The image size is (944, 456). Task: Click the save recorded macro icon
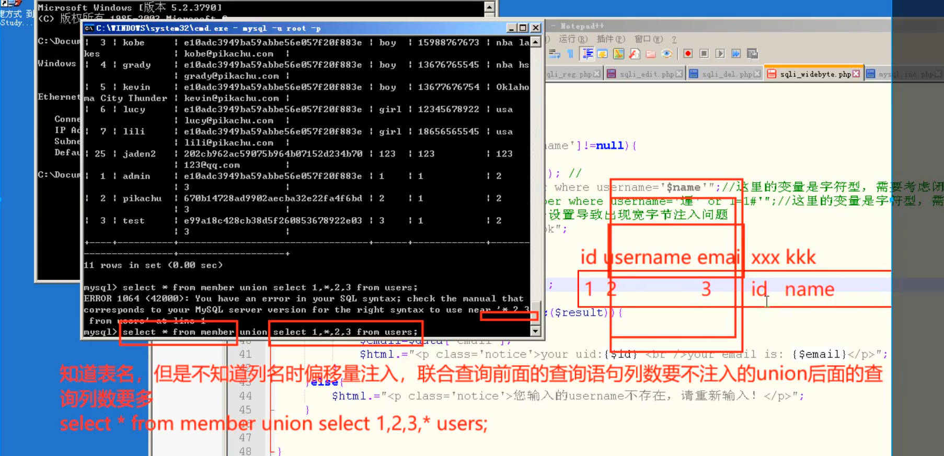752,54
